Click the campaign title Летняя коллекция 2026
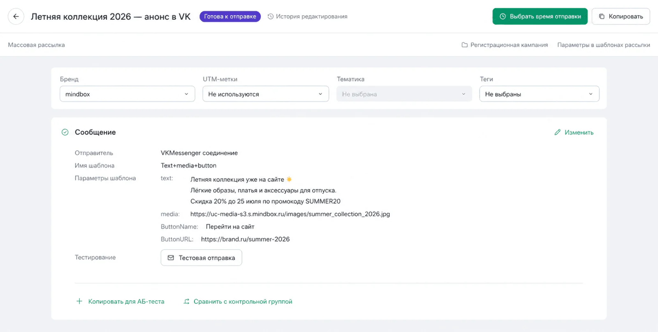 coord(111,16)
